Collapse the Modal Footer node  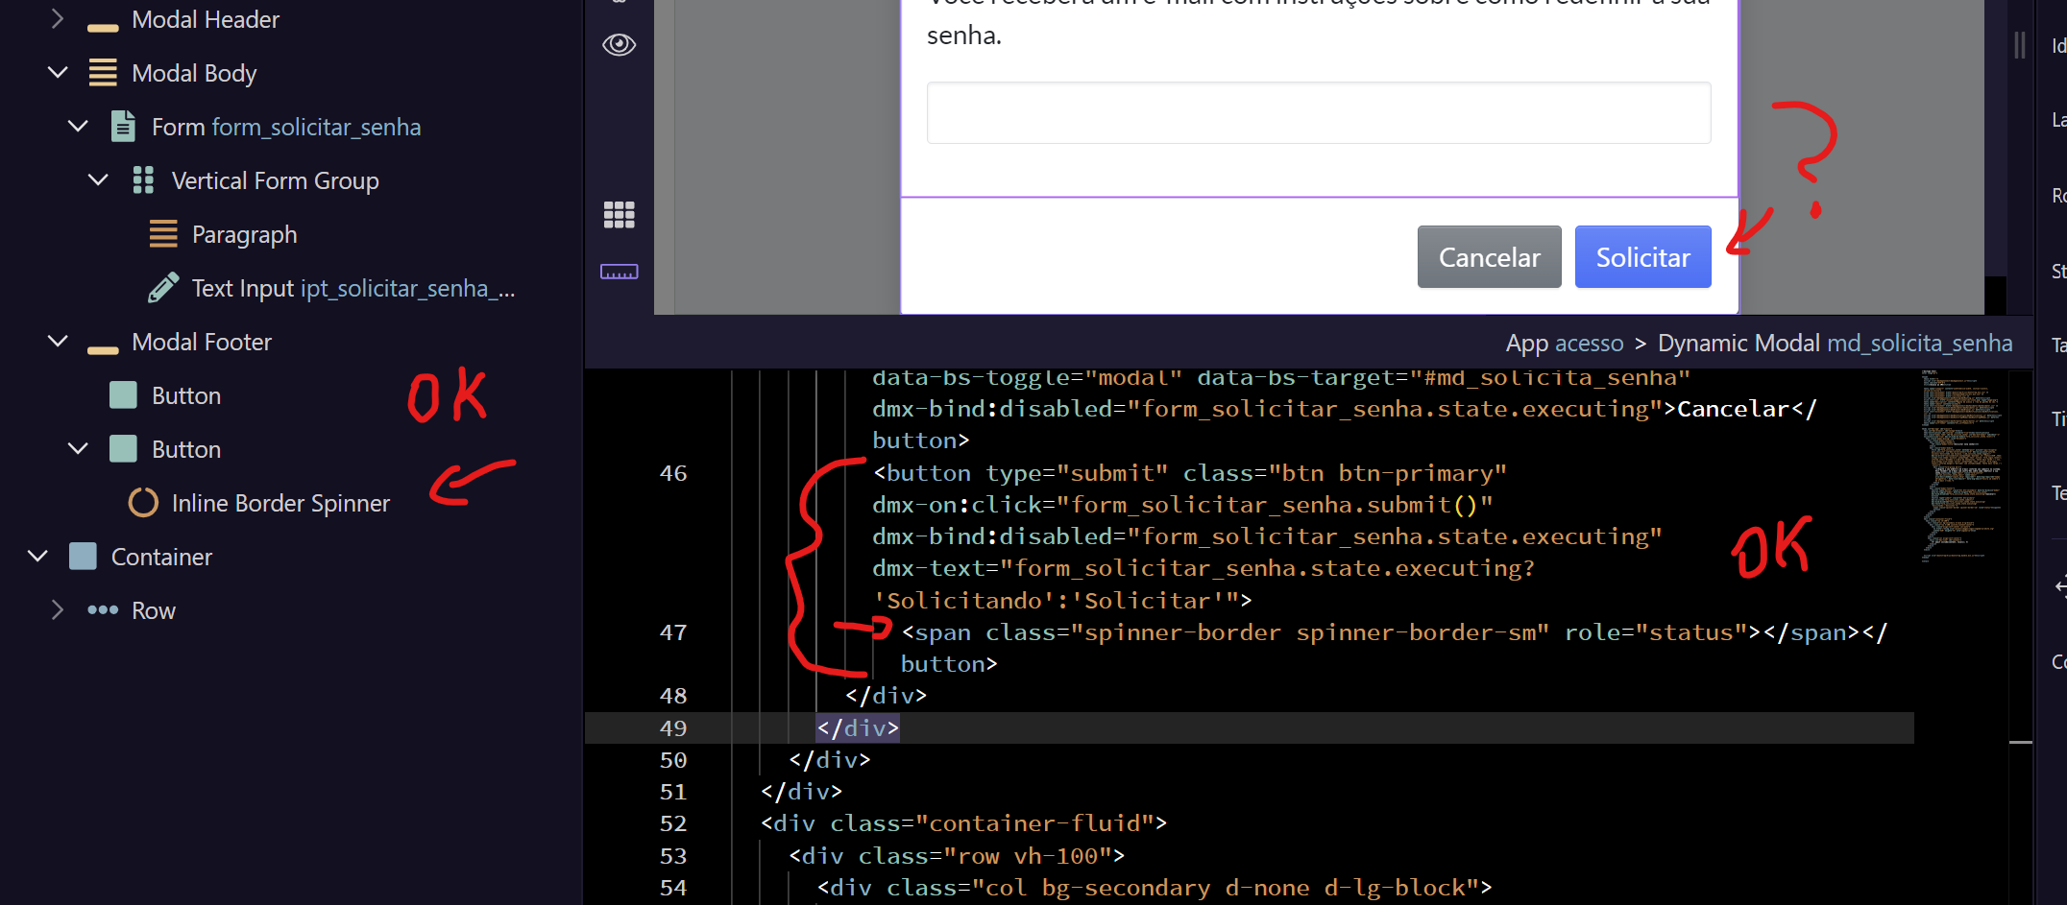58,342
